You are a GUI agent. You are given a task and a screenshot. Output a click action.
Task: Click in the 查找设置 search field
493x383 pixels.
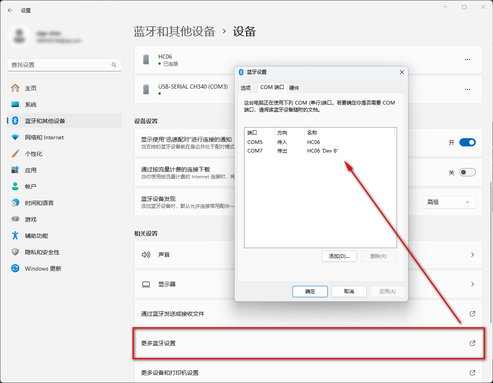59,65
